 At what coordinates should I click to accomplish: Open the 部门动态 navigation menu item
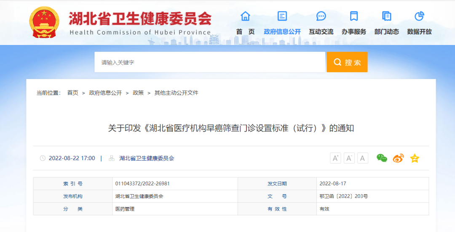[386, 32]
